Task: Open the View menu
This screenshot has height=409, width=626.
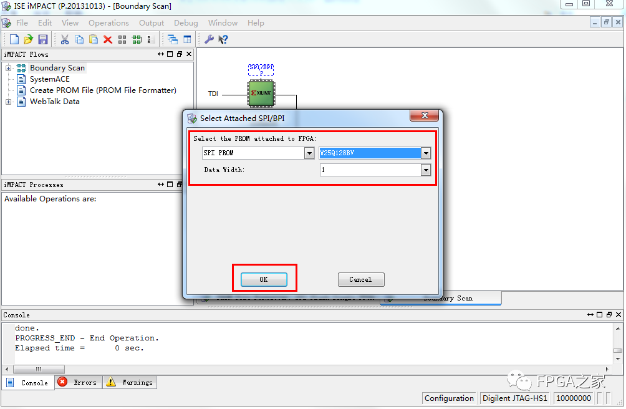Action: point(70,23)
